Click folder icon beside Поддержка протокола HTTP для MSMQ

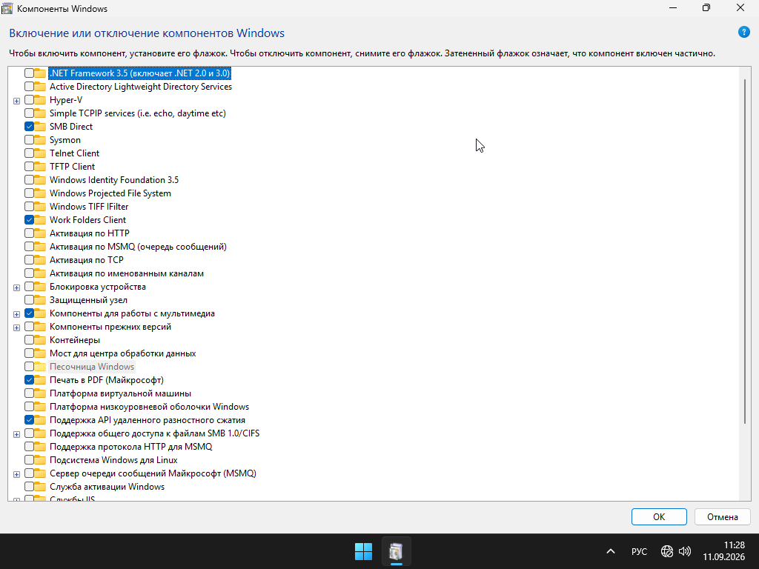[x=40, y=447]
